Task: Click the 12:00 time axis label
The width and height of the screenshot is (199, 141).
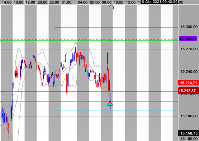Action: 131,2
